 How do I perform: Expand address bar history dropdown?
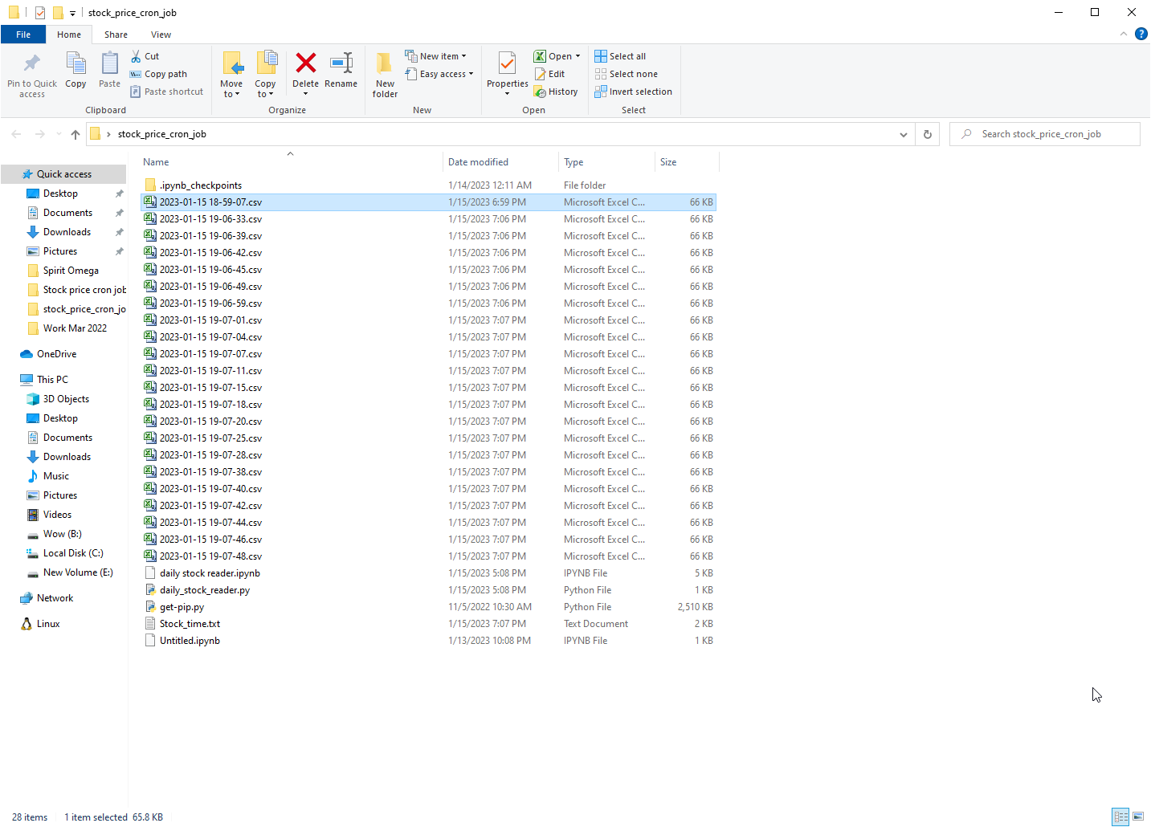[x=904, y=134]
